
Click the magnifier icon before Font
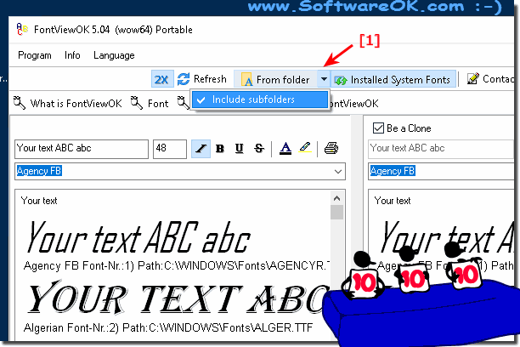[x=136, y=103]
